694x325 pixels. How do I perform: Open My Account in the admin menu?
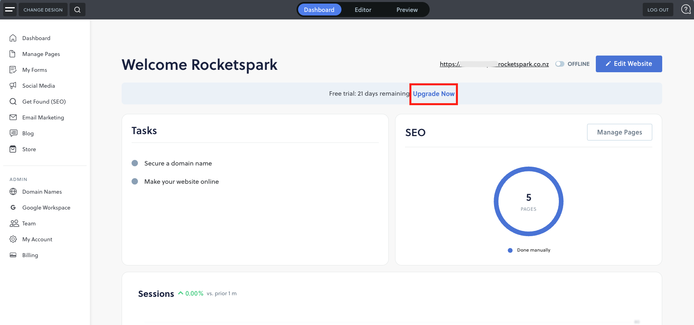click(37, 239)
